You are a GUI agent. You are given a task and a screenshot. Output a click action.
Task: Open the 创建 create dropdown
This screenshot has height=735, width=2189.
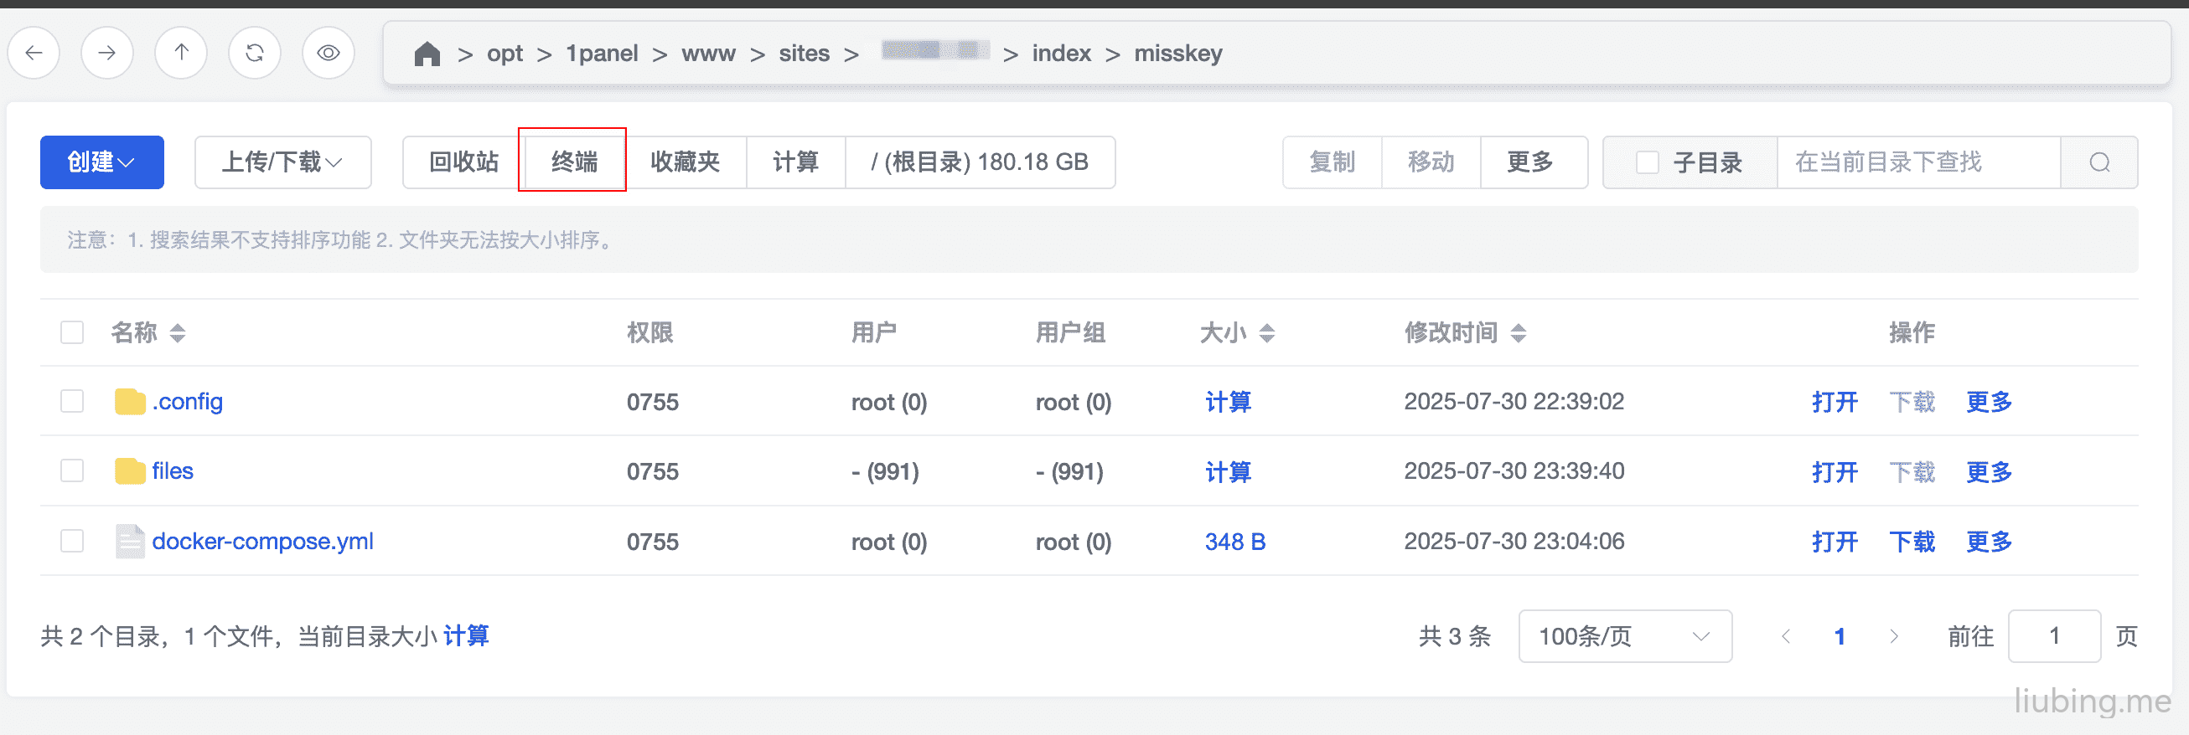[102, 162]
